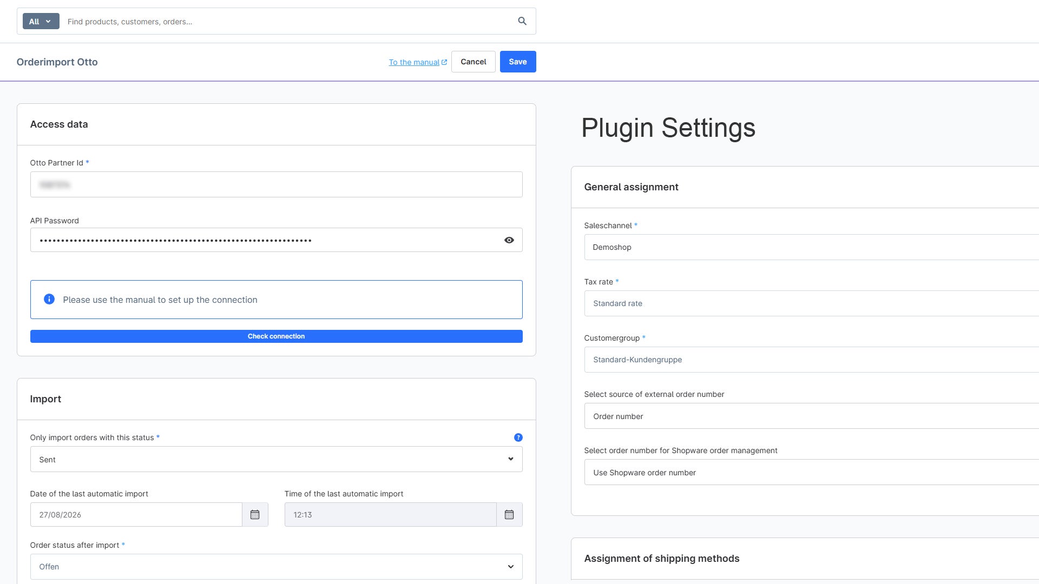
Task: Open the 'To the manual' link
Action: (418, 62)
